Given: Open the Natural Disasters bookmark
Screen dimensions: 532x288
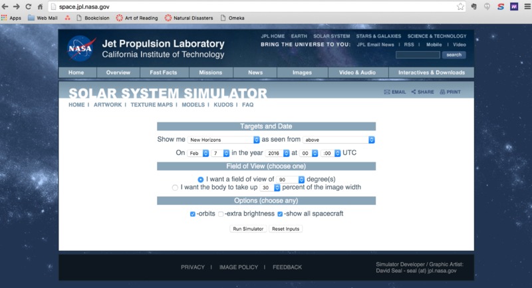Looking at the screenshot, I should point(189,18).
